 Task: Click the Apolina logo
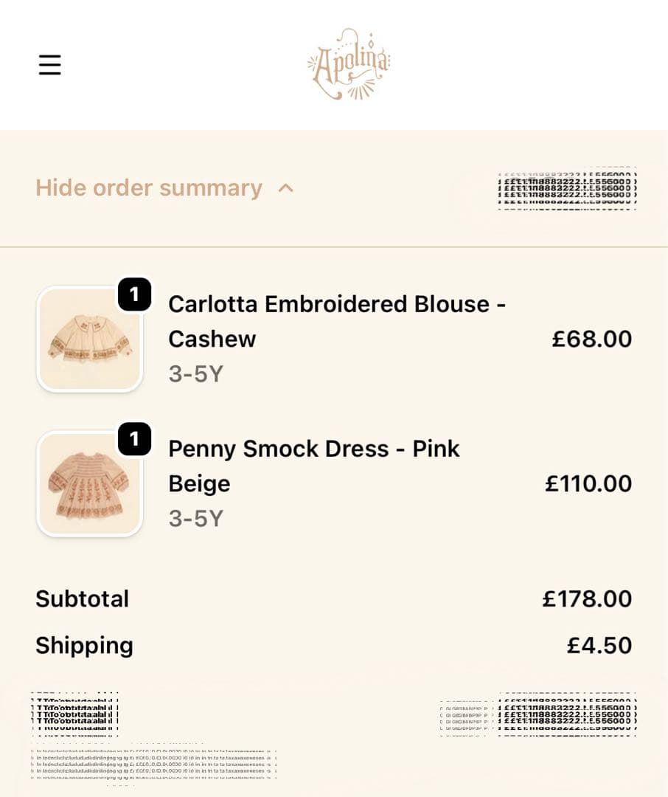coord(348,64)
